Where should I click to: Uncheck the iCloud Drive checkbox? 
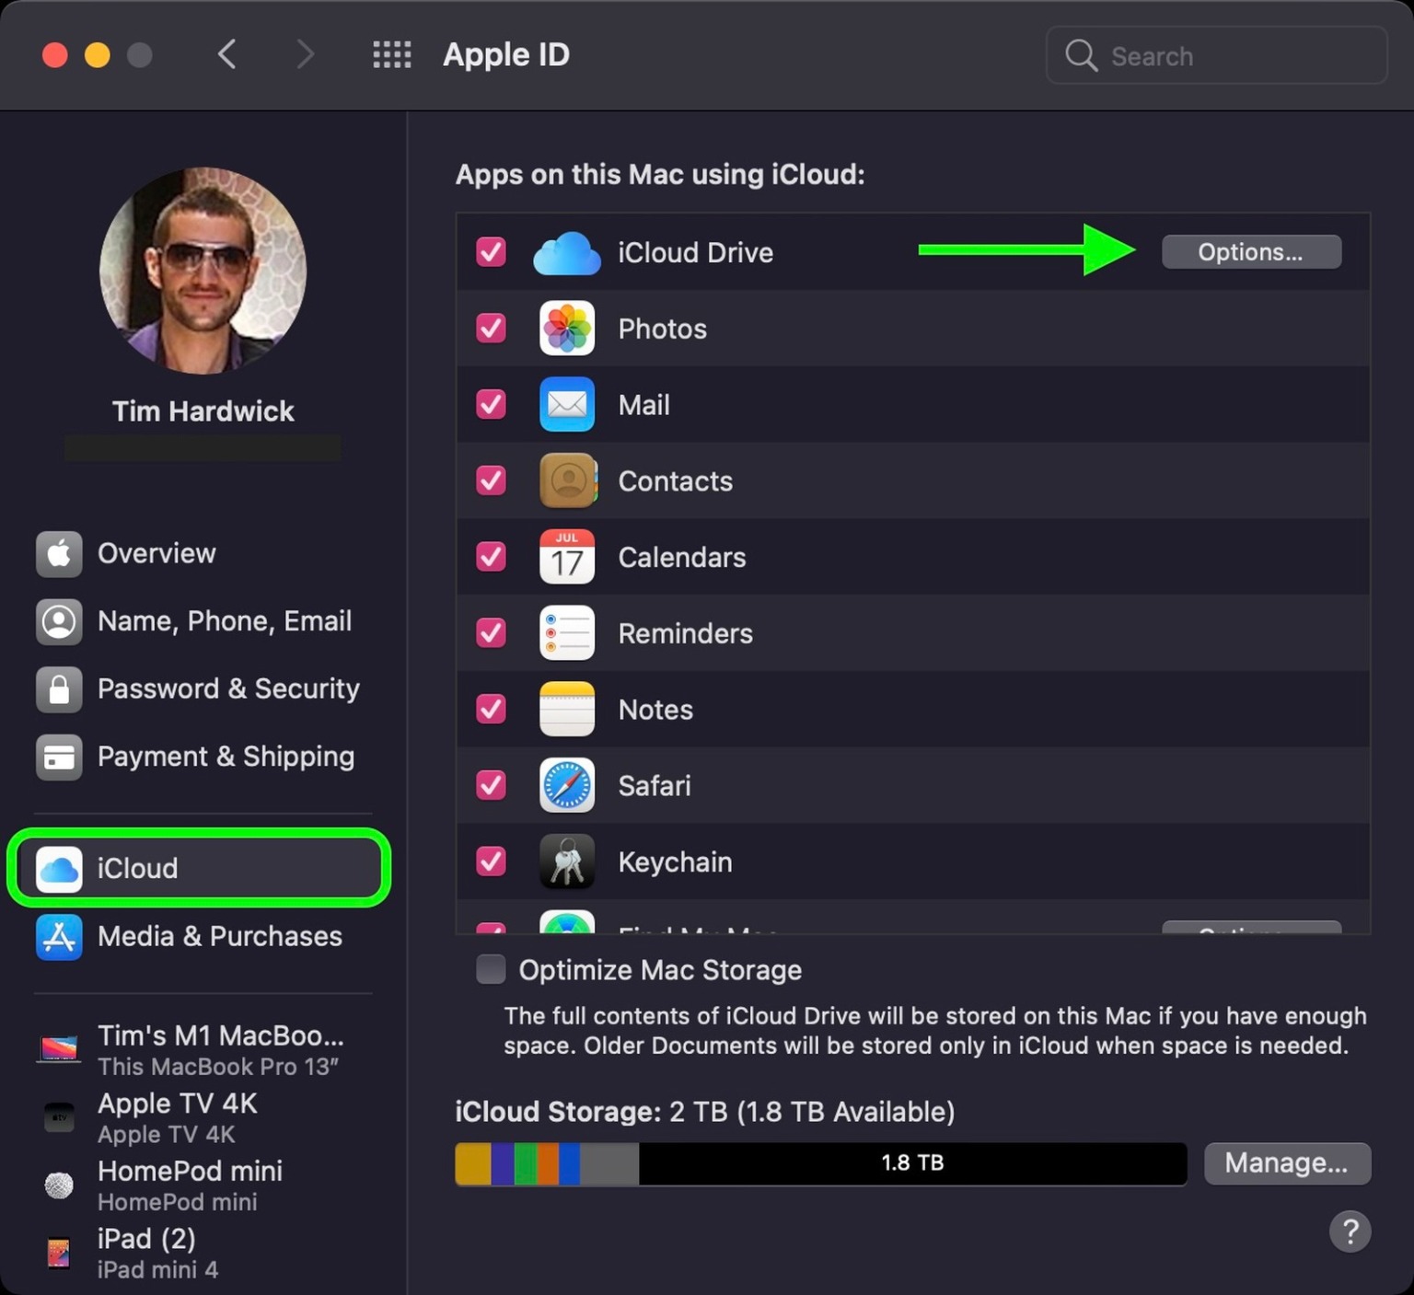click(x=491, y=252)
